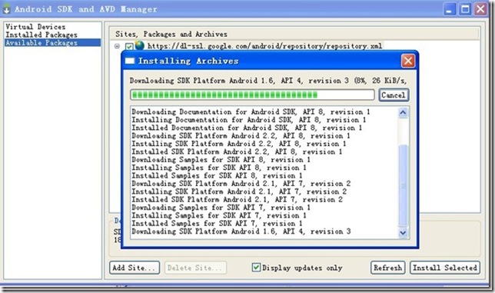This screenshot has width=495, height=293.
Task: Click the status line 'Downloading SDK Platform Android 1.6' above the progress bar
Action: (x=268, y=81)
